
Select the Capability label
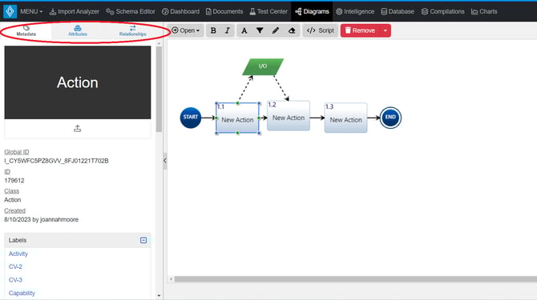22,293
